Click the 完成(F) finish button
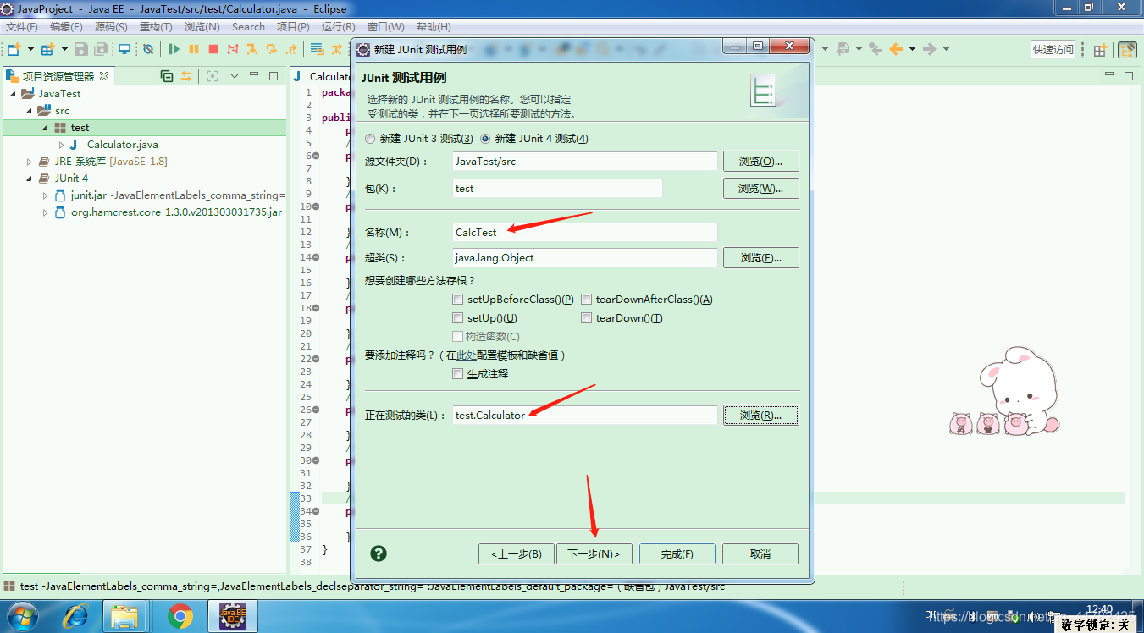 pyautogui.click(x=677, y=554)
